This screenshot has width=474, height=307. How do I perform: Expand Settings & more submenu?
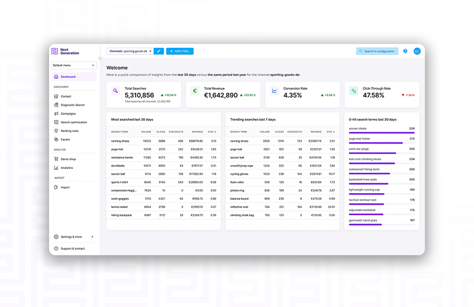74,237
